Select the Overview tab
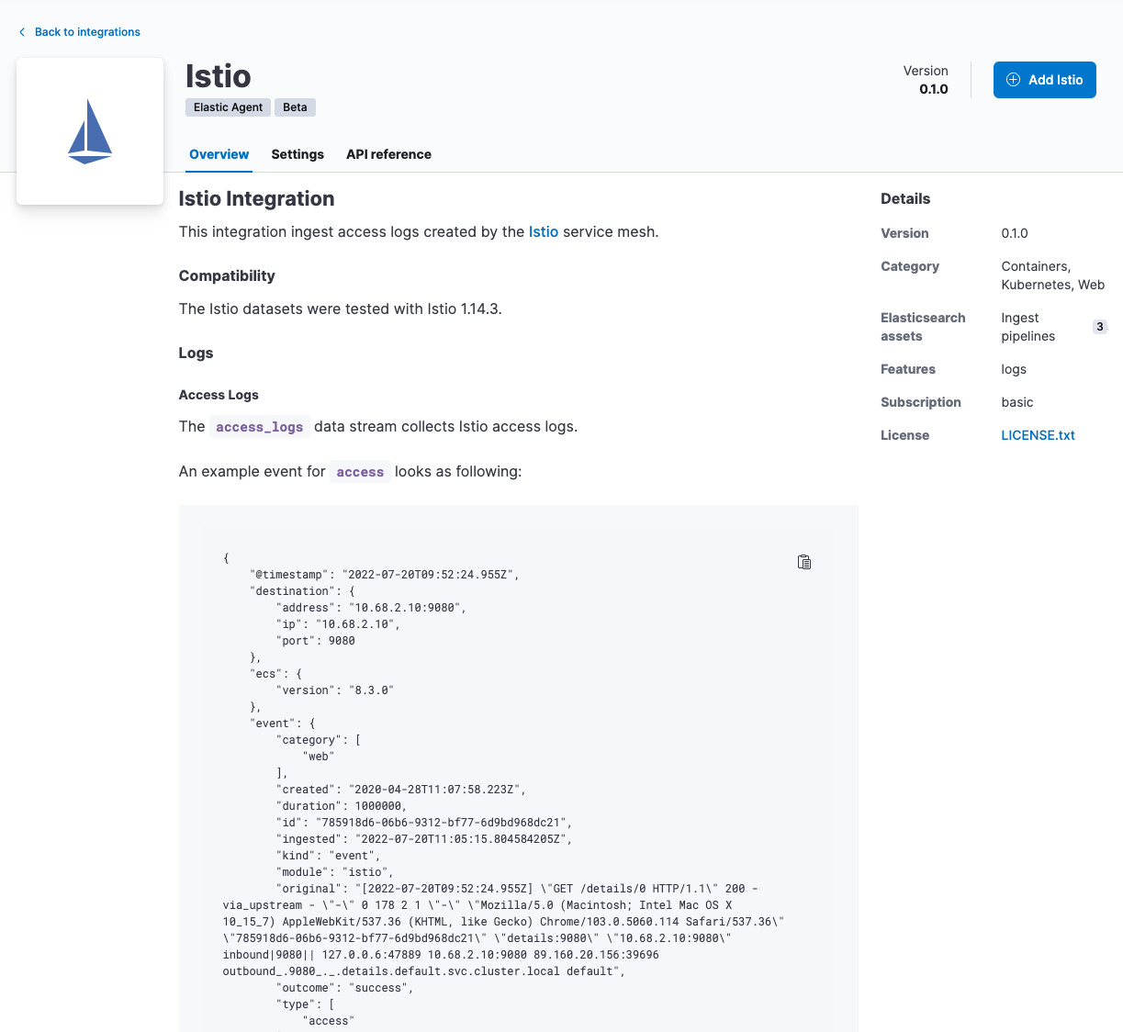Image resolution: width=1123 pixels, height=1032 pixels. pyautogui.click(x=219, y=154)
